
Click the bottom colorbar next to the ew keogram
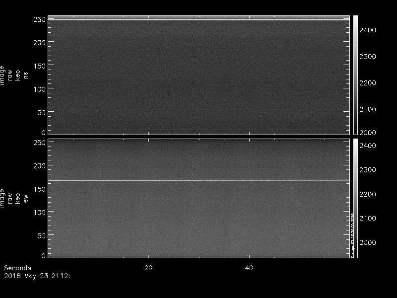click(x=355, y=199)
